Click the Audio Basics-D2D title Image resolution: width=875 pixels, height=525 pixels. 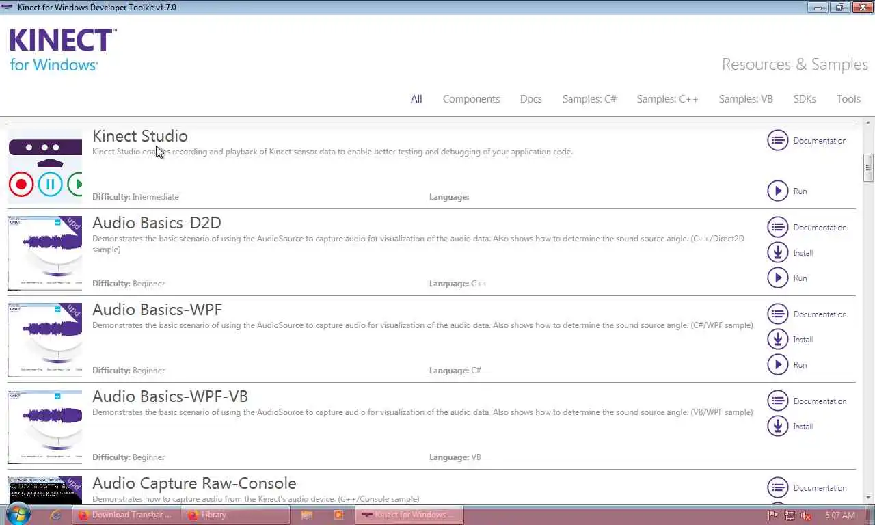pos(157,223)
